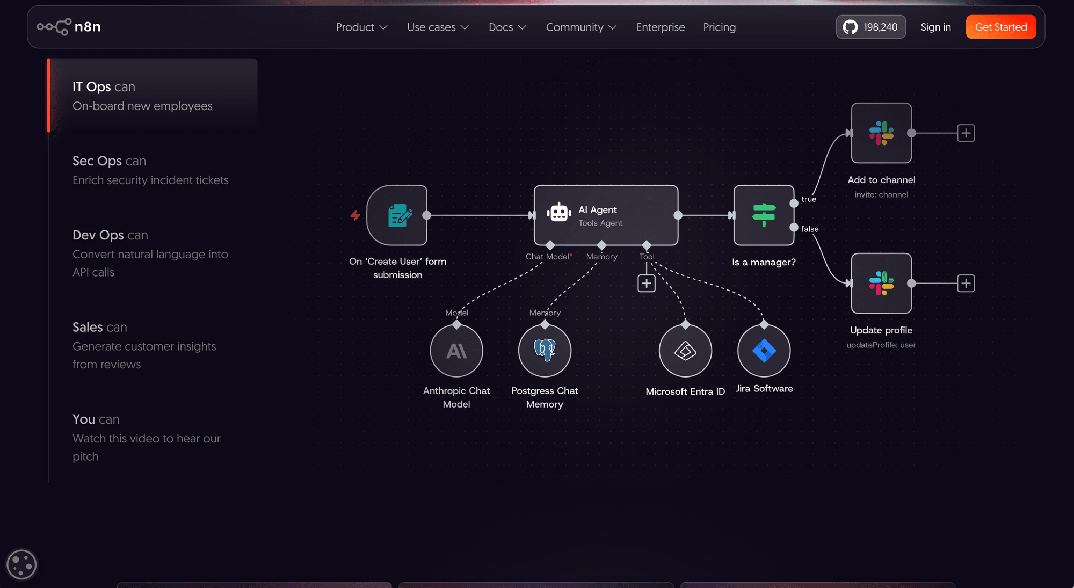Select the Postgres Chat Memory node

(x=545, y=351)
